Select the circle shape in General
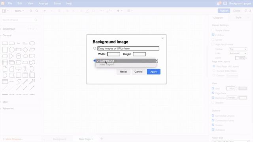 (x=11, y=50)
